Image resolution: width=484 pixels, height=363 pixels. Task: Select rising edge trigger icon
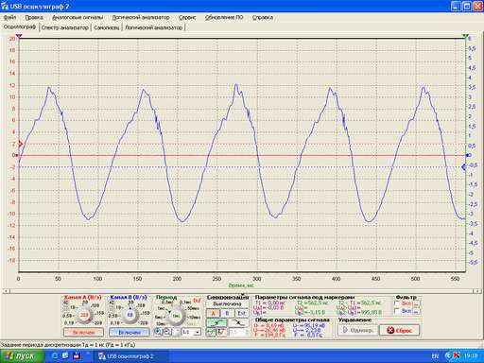pyautogui.click(x=216, y=322)
